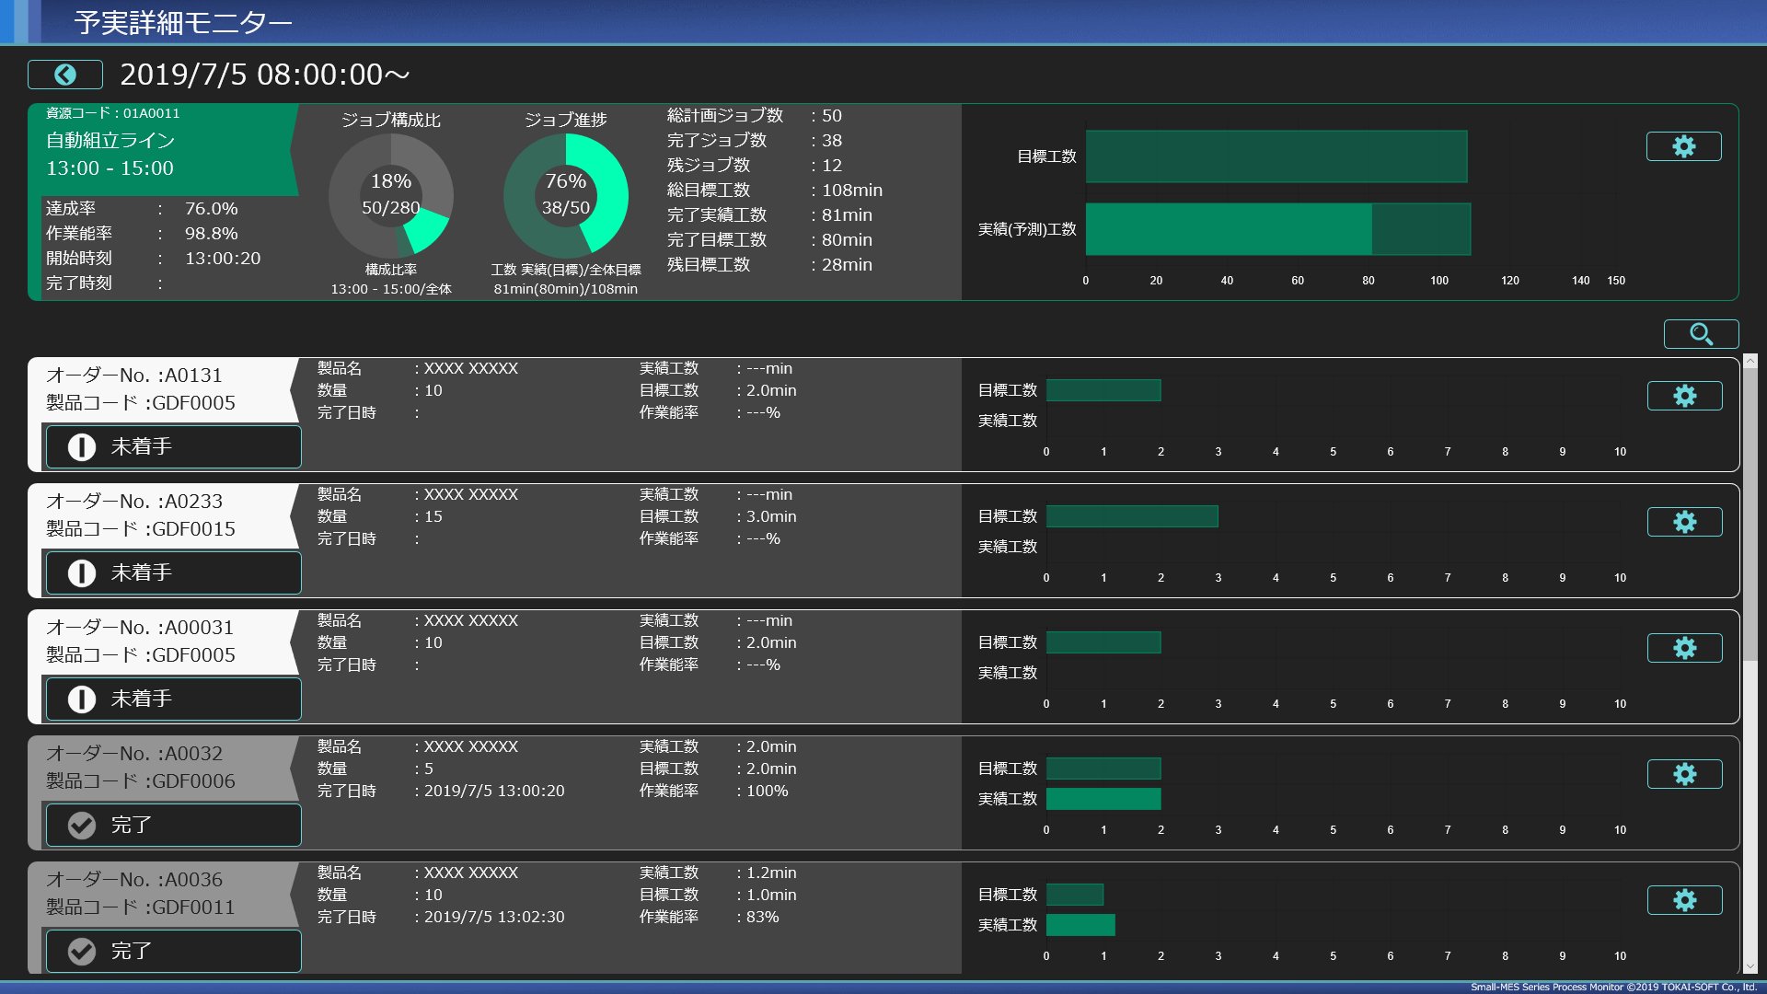Image resolution: width=1767 pixels, height=994 pixels.
Task: Toggle 未着手 status of order A00031
Action: (173, 699)
